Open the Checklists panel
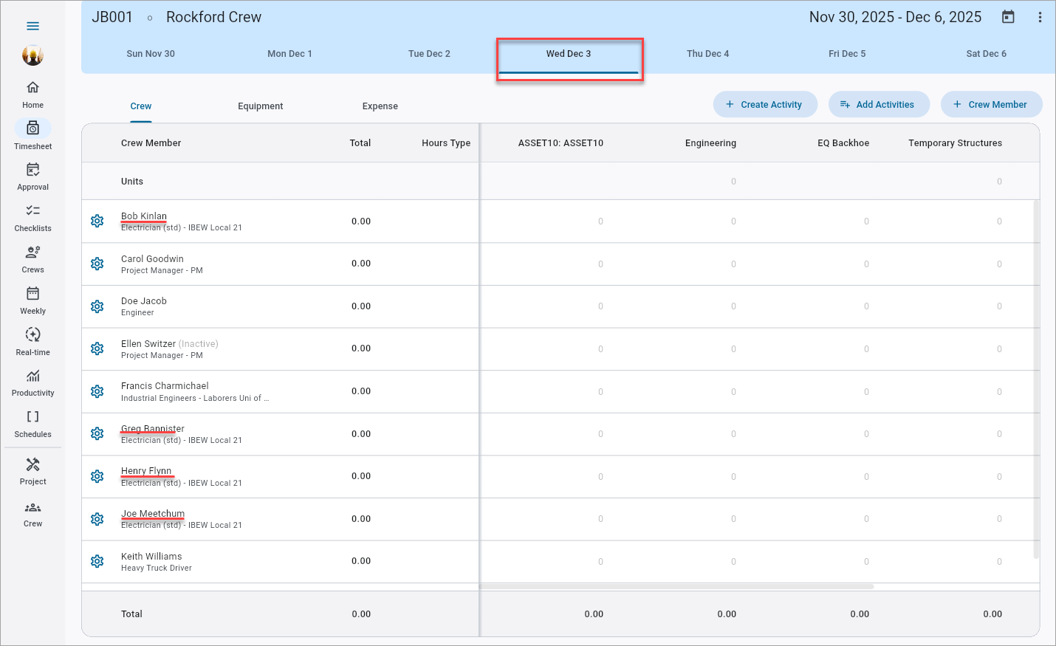This screenshot has width=1056, height=646. click(32, 216)
